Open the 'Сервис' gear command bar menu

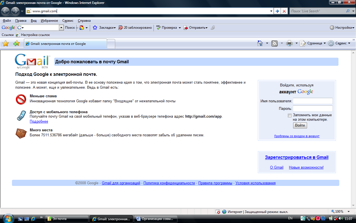339,43
